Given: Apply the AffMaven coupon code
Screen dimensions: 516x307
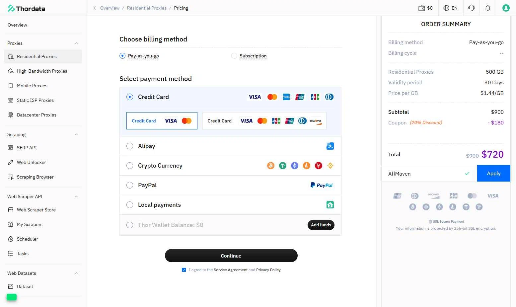Looking at the screenshot, I should pyautogui.click(x=493, y=174).
